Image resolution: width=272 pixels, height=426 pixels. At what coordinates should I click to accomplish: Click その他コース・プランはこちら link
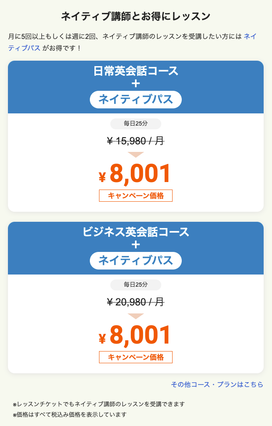(217, 385)
